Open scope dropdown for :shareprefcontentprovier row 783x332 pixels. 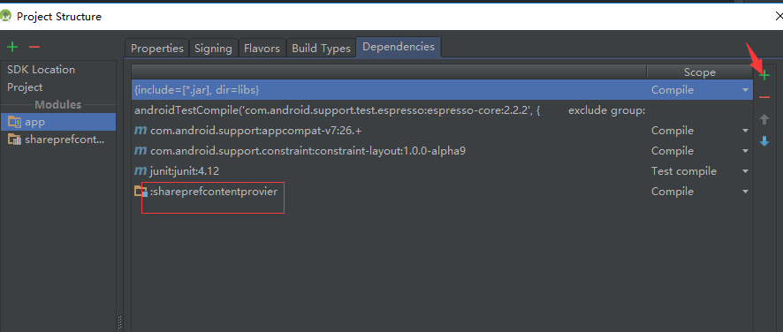click(746, 192)
